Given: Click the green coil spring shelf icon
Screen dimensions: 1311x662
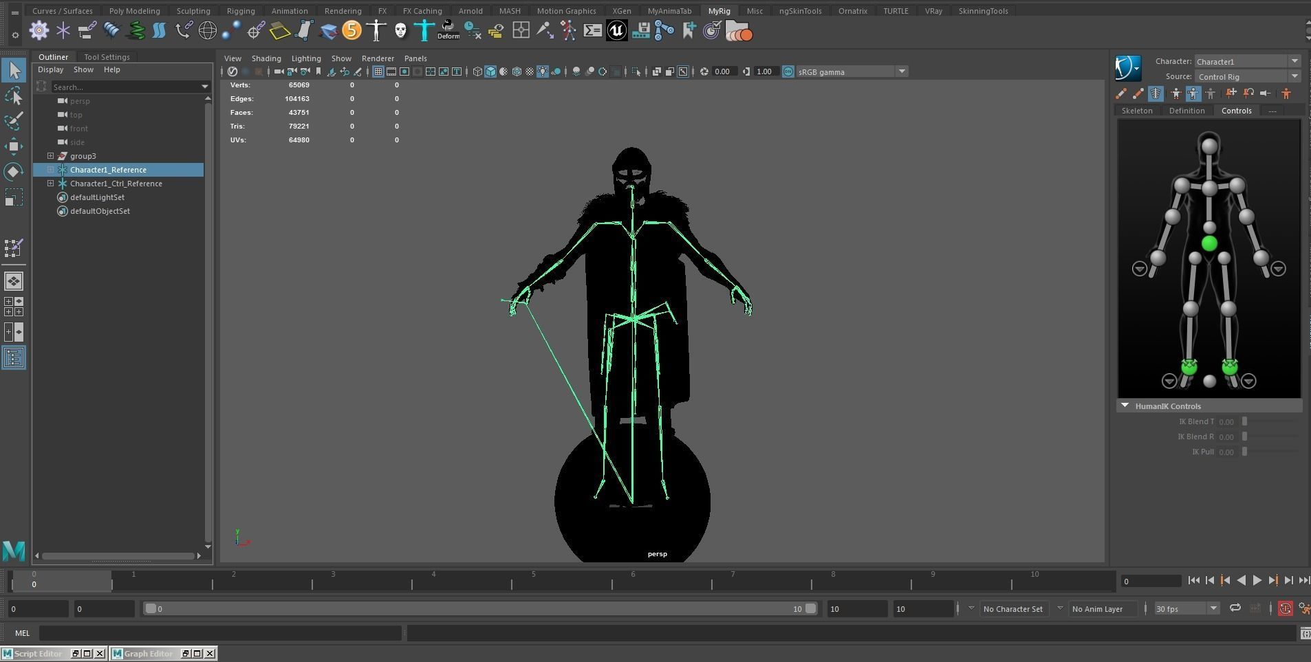Looking at the screenshot, I should (136, 31).
